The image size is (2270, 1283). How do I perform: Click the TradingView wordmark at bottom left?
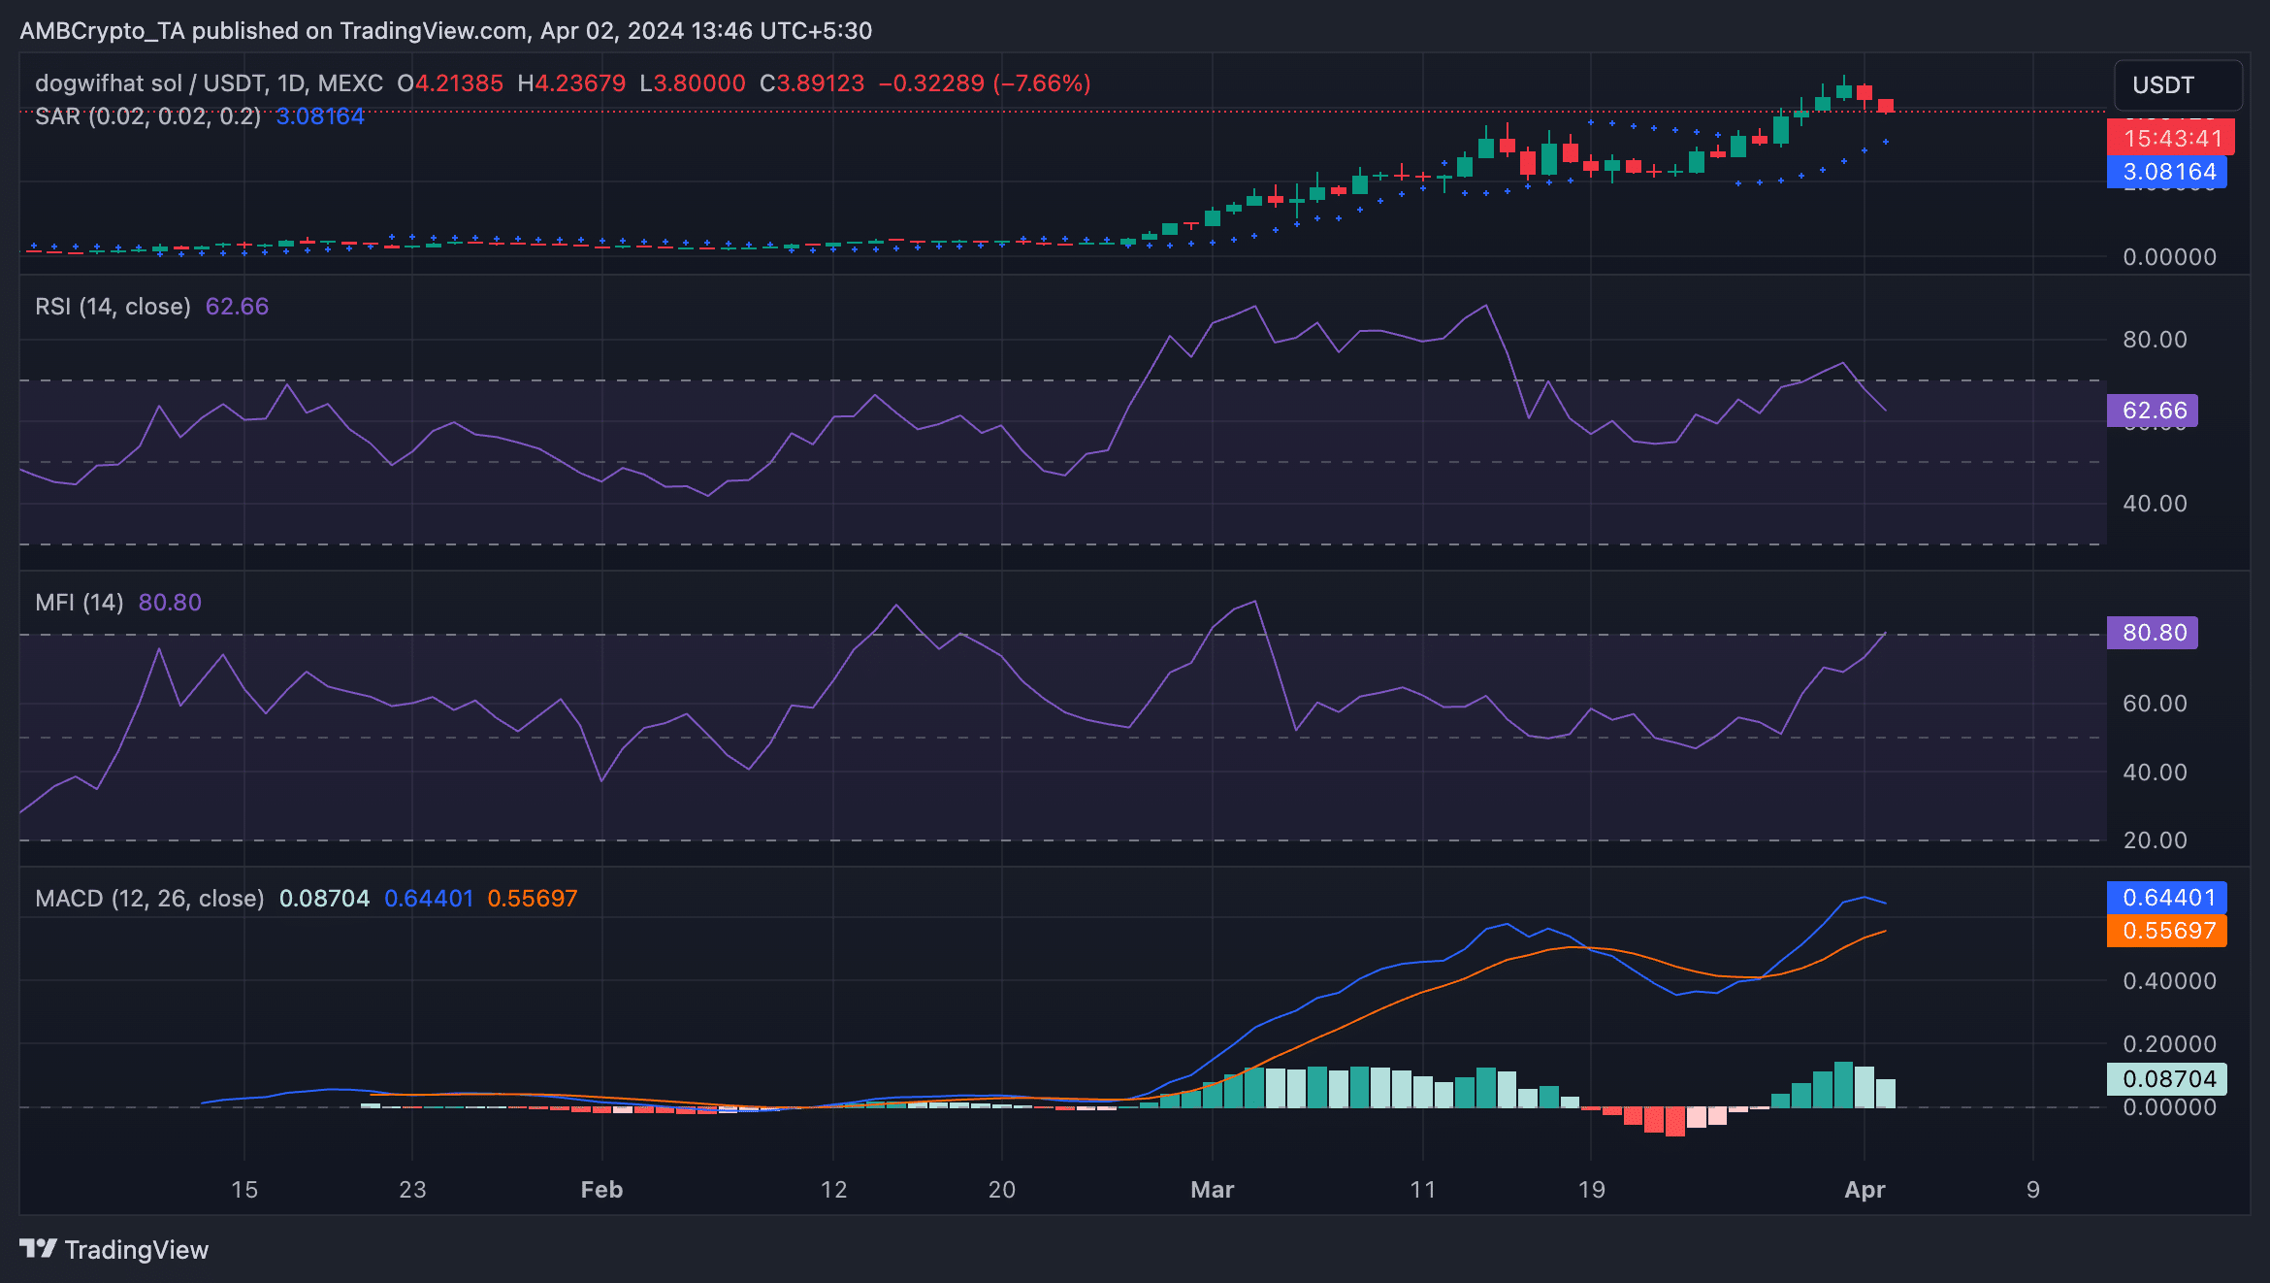tap(137, 1250)
